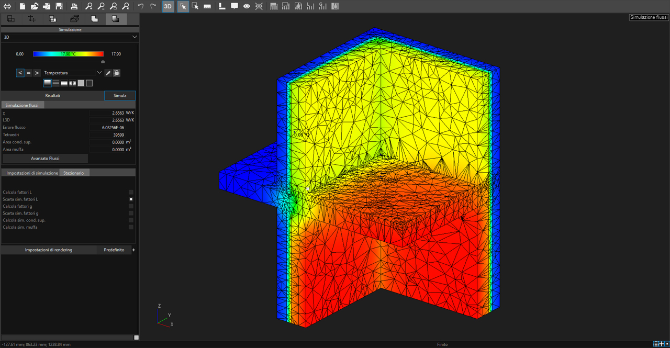Click the print icon in toolbar
This screenshot has width=670, height=348.
[x=74, y=6]
